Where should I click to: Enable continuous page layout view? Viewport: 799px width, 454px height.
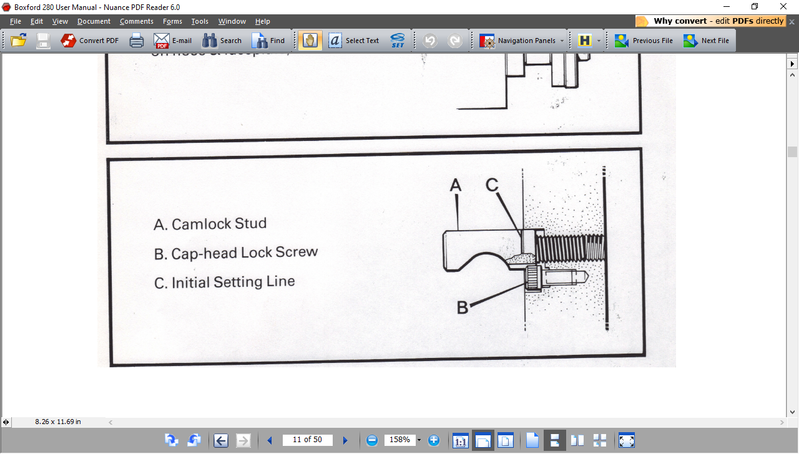coord(554,440)
